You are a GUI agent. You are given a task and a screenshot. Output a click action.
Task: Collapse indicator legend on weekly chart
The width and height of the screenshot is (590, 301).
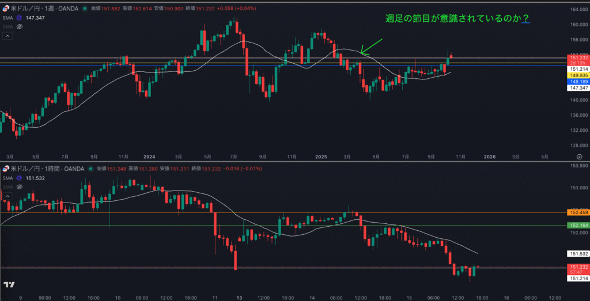pos(7,36)
